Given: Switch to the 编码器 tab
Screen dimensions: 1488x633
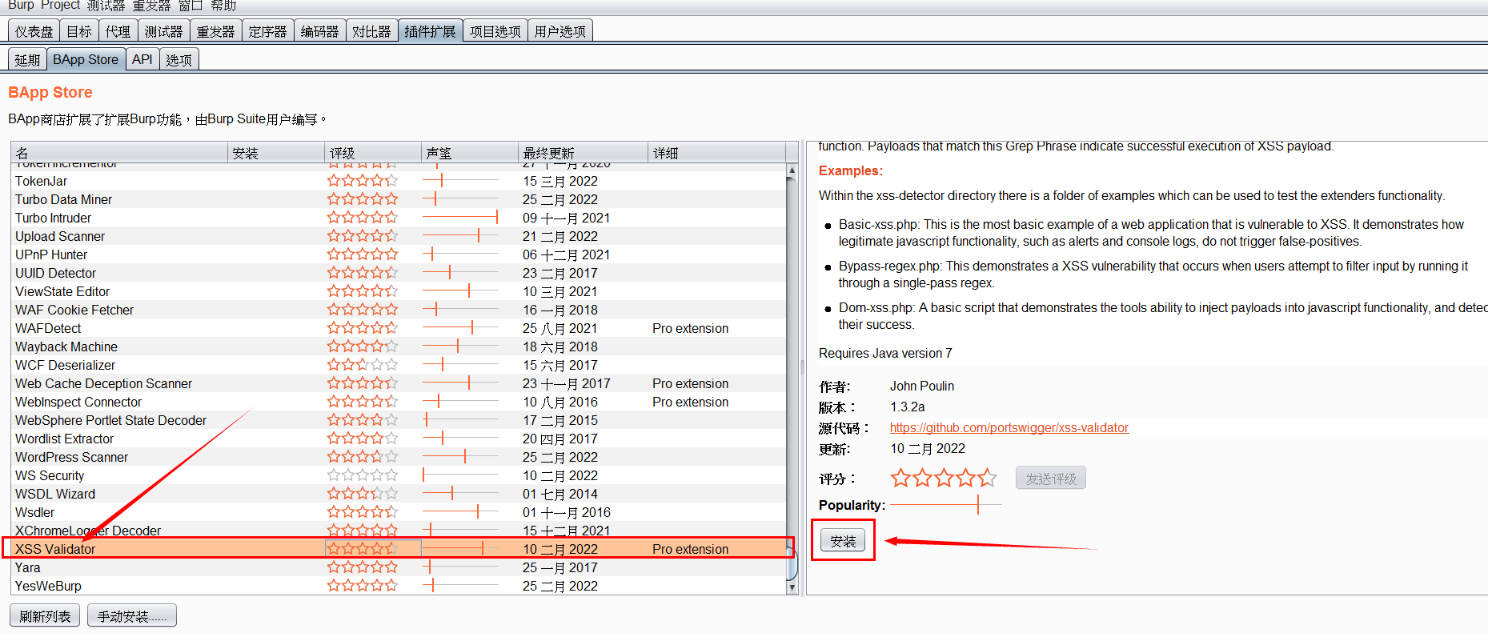Looking at the screenshot, I should (x=319, y=31).
